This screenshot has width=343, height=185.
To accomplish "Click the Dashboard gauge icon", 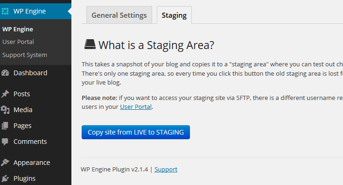I will click(x=5, y=73).
